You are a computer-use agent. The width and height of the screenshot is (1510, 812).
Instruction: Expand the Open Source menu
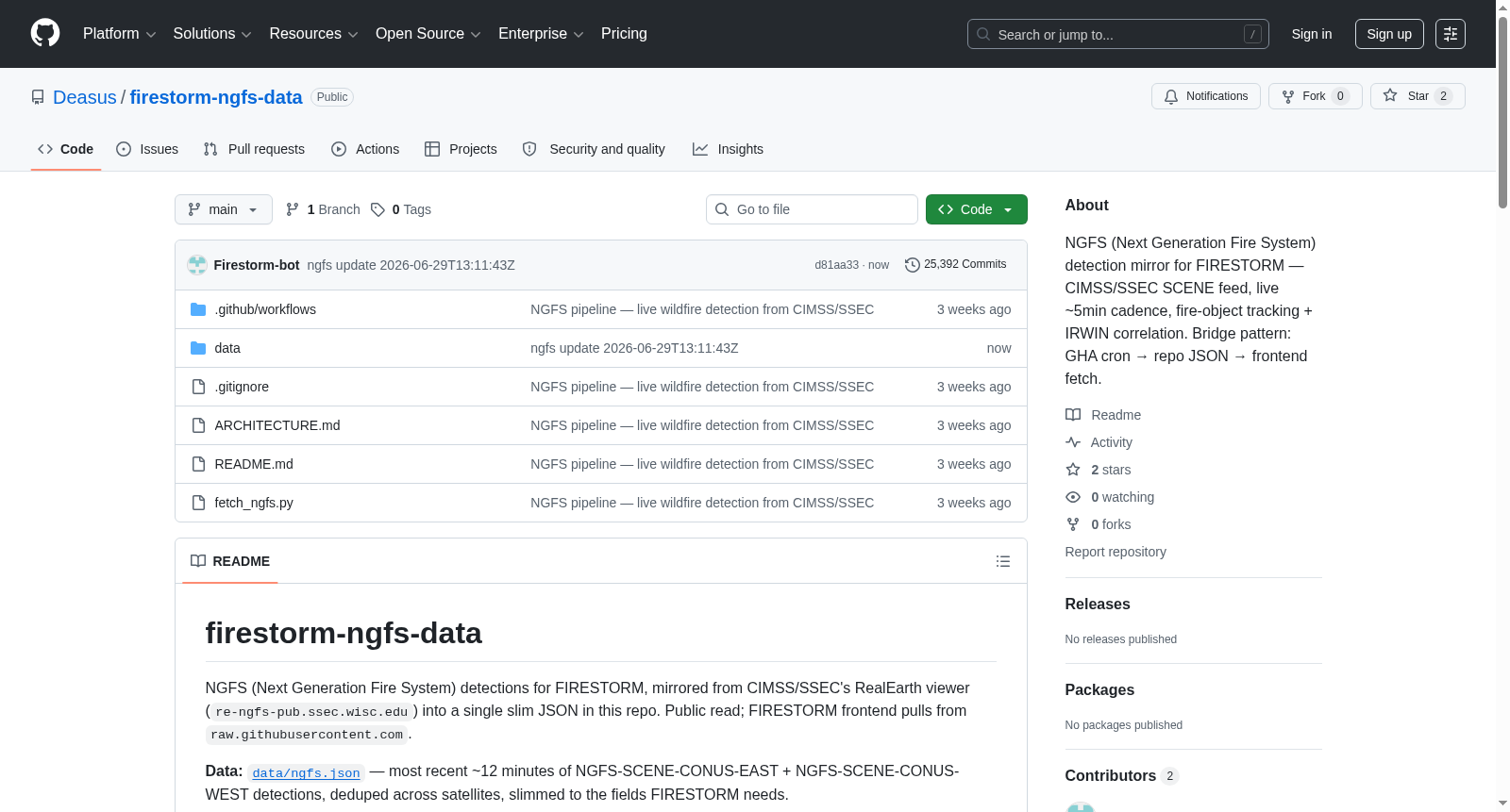tap(428, 34)
